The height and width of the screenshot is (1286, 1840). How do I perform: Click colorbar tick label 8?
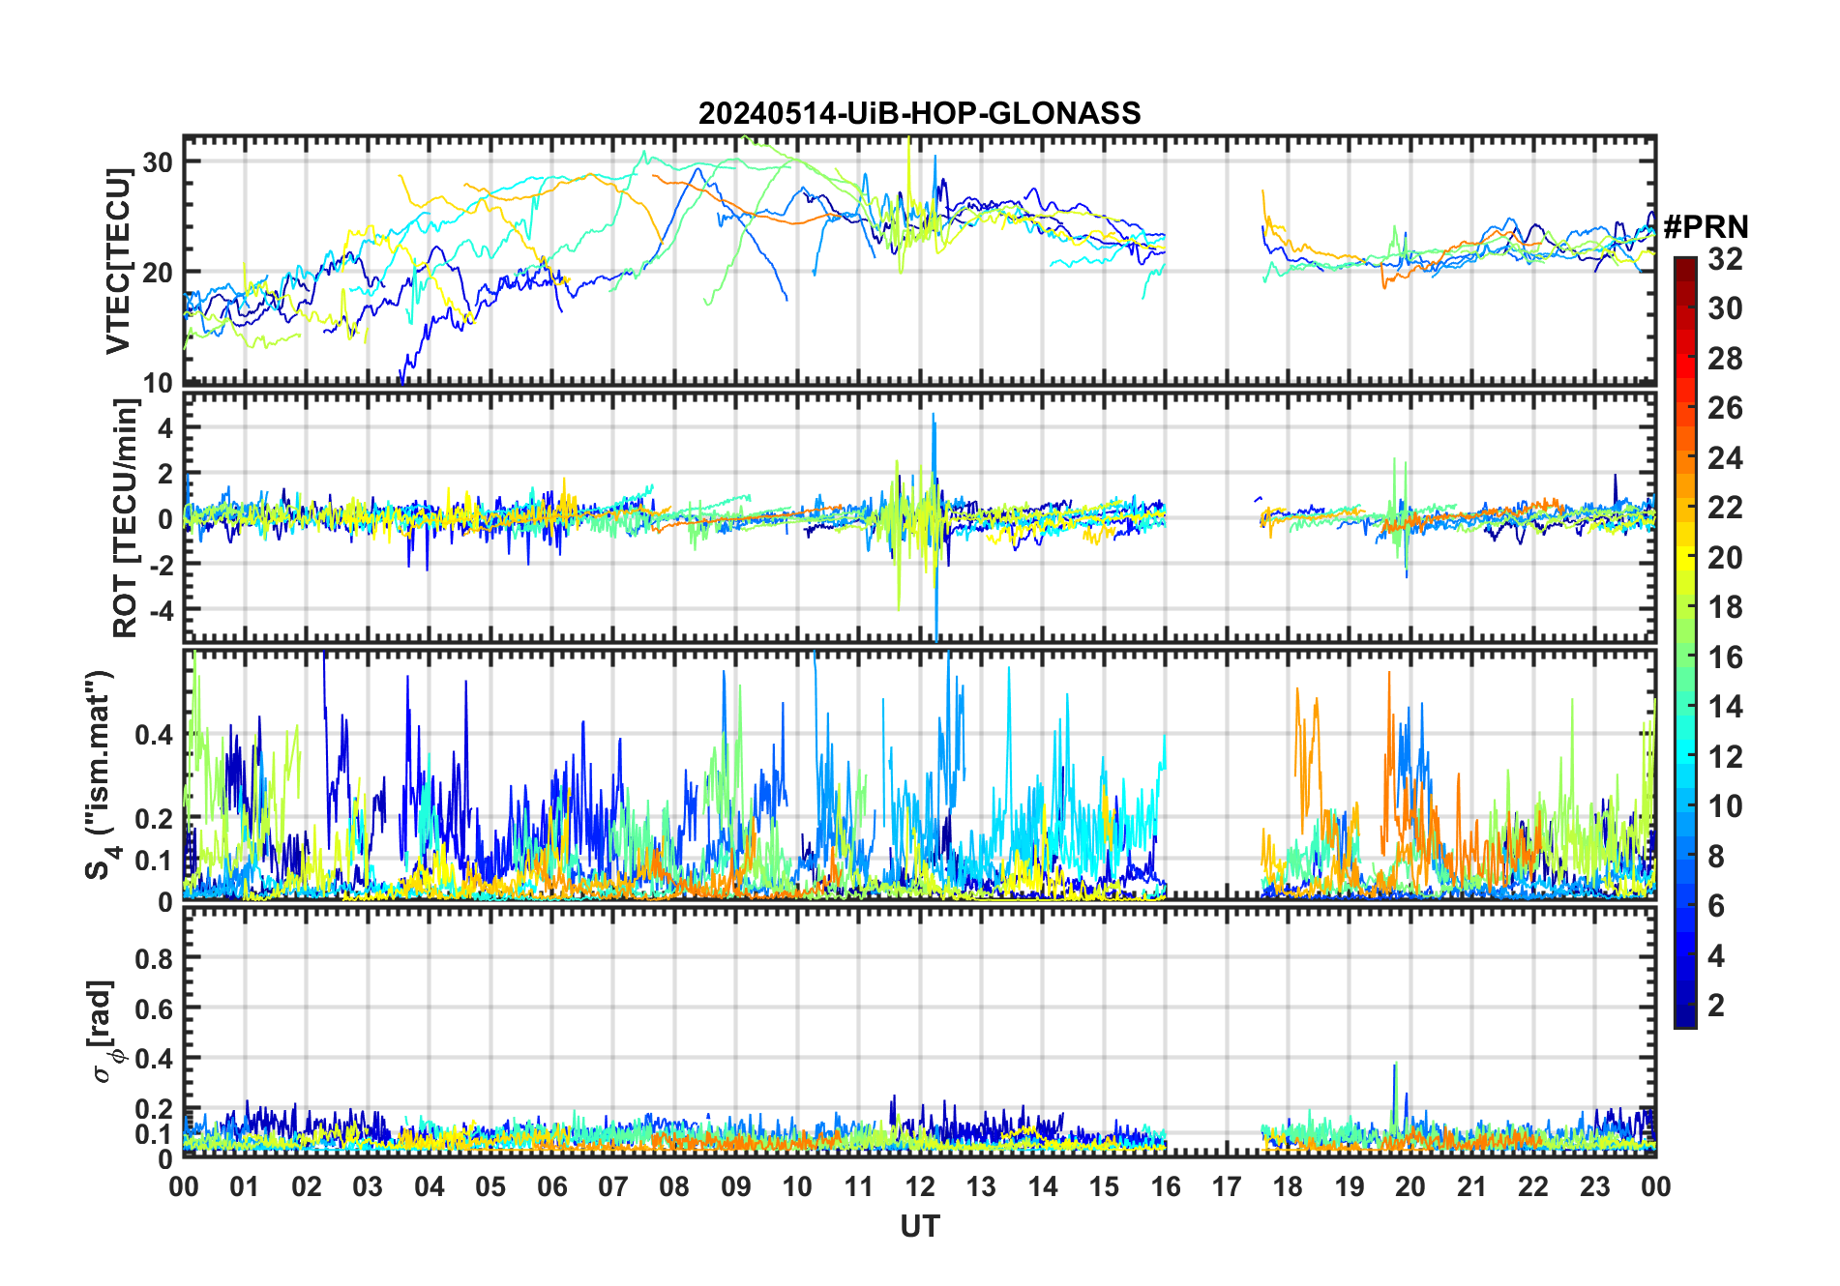click(1716, 856)
